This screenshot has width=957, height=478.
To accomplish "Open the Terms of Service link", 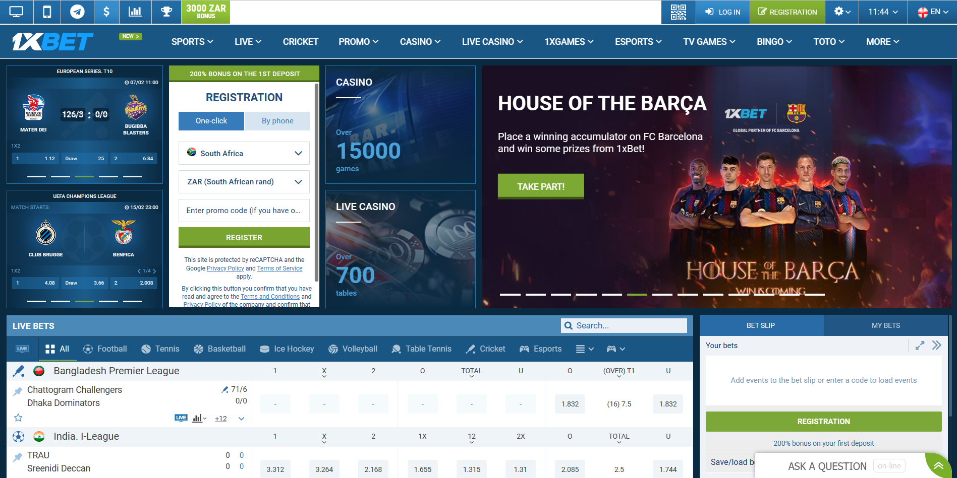I will coord(279,268).
